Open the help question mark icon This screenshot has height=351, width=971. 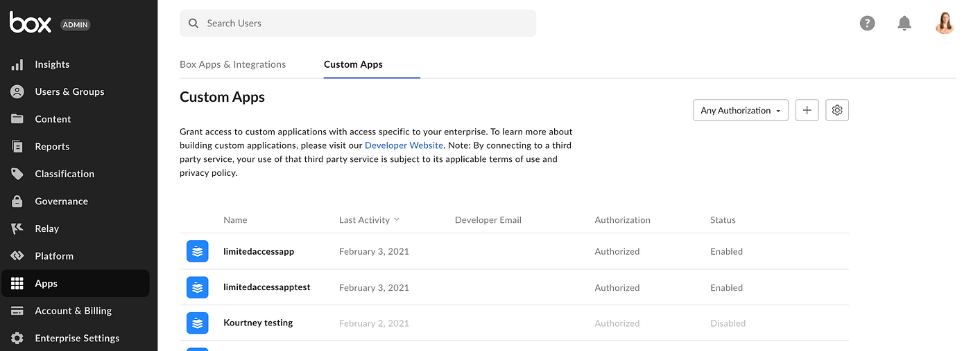[867, 23]
